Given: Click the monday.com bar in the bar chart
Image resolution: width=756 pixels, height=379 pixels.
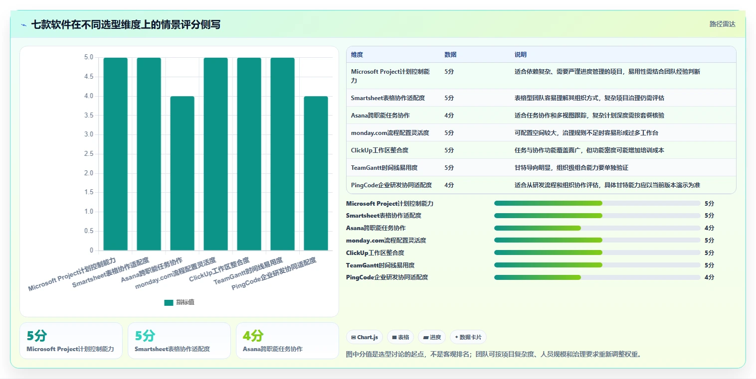Looking at the screenshot, I should (216, 154).
